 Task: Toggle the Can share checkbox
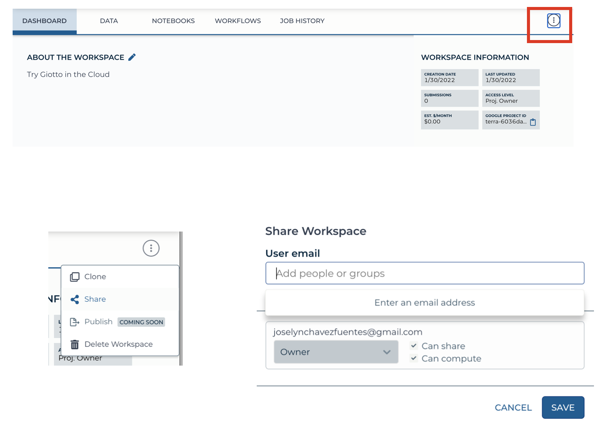(414, 346)
